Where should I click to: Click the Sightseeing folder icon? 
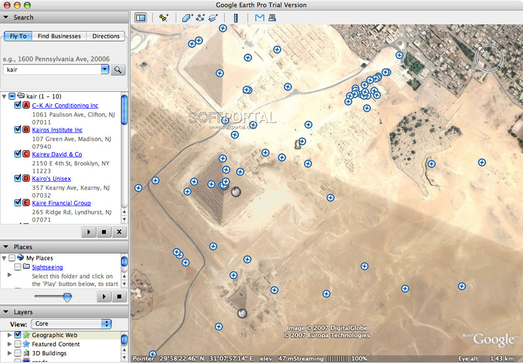(x=26, y=266)
